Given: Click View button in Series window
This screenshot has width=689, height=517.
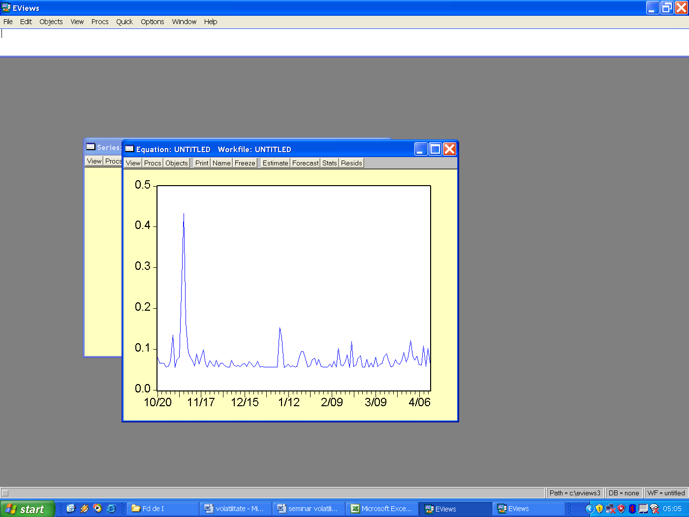Looking at the screenshot, I should tap(94, 161).
